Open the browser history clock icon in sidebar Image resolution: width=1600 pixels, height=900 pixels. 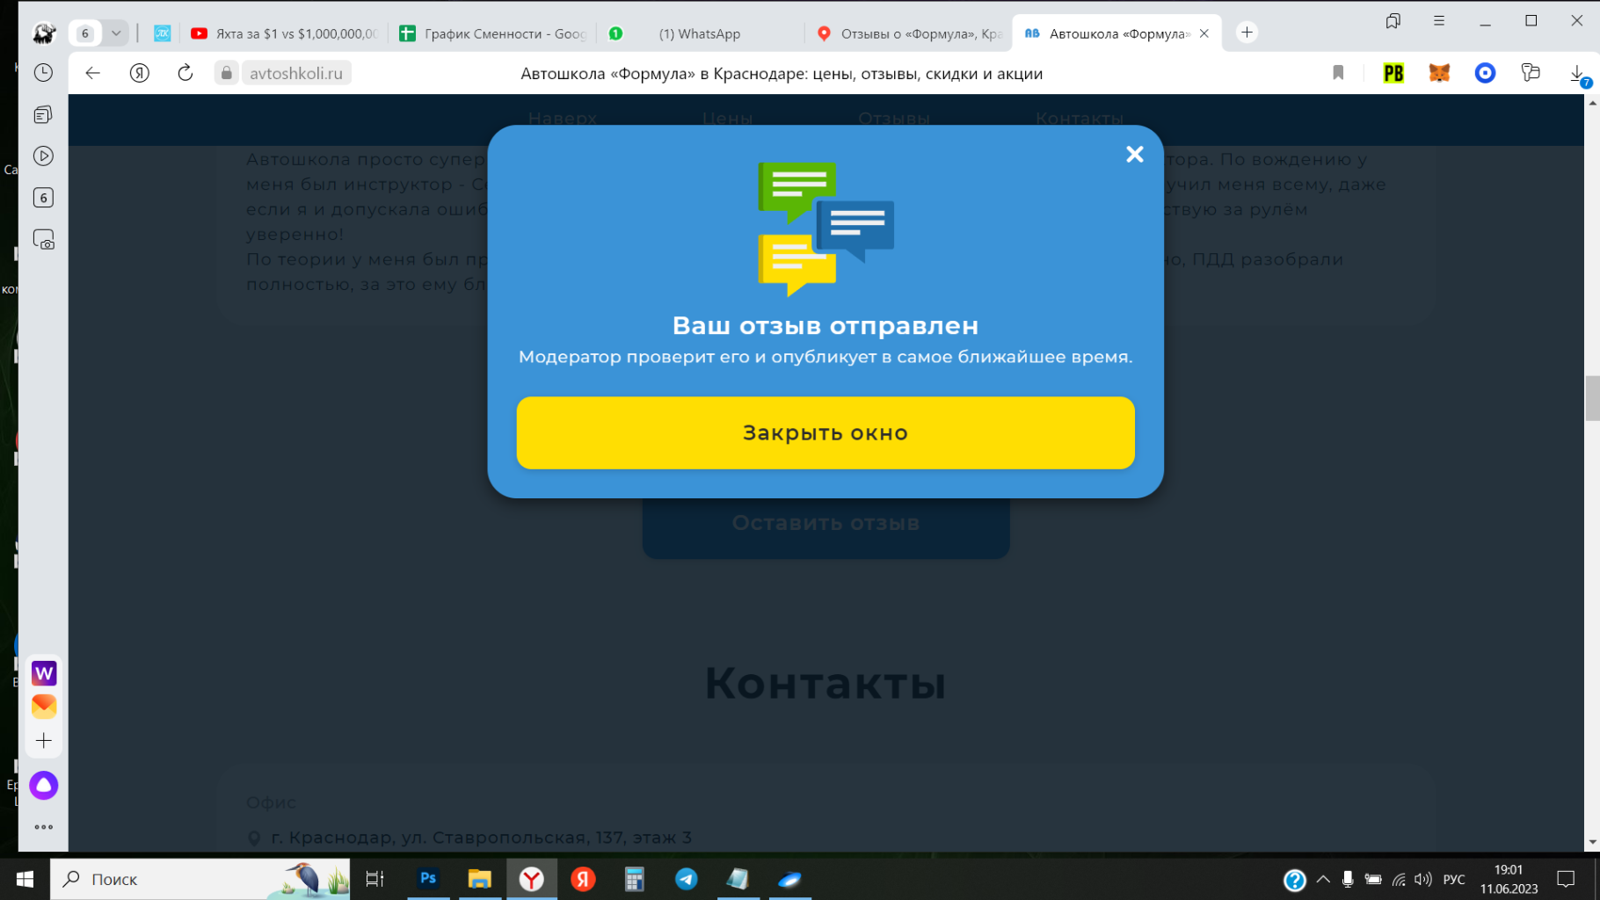click(43, 73)
